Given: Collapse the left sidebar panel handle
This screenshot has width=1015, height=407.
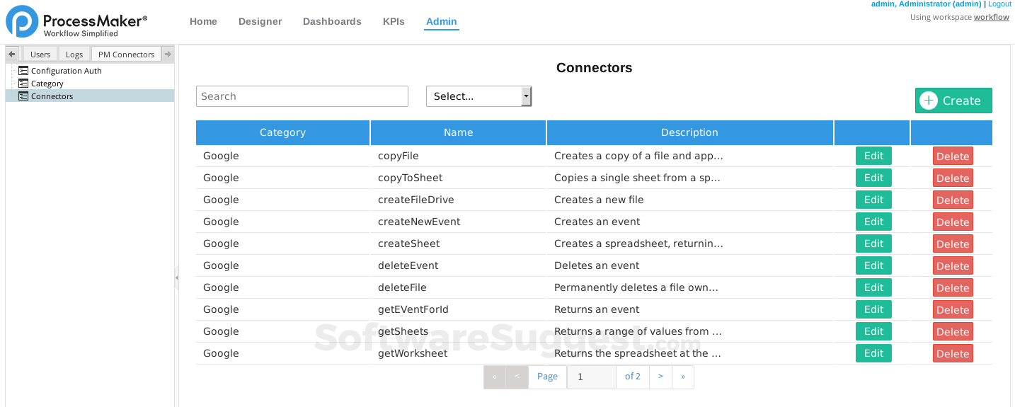Looking at the screenshot, I should pyautogui.click(x=176, y=278).
